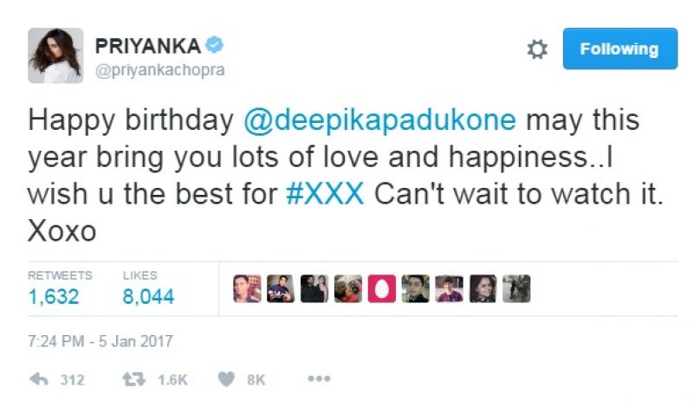The width and height of the screenshot is (693, 407).
Task: Click the blue verified badge
Action: click(x=215, y=45)
